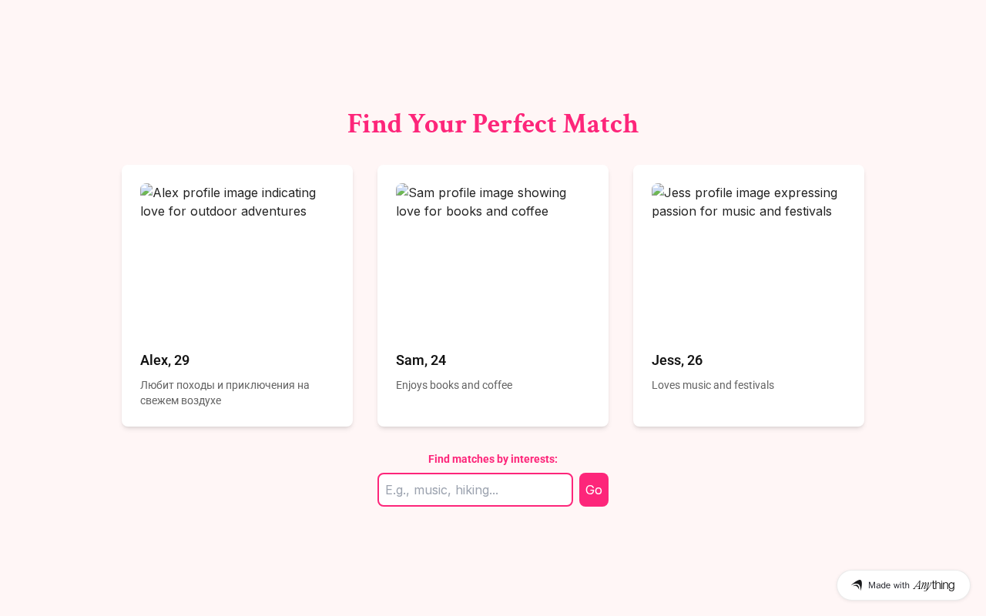
Task: Click "Enjoys books and coffee" description
Action: click(x=454, y=385)
